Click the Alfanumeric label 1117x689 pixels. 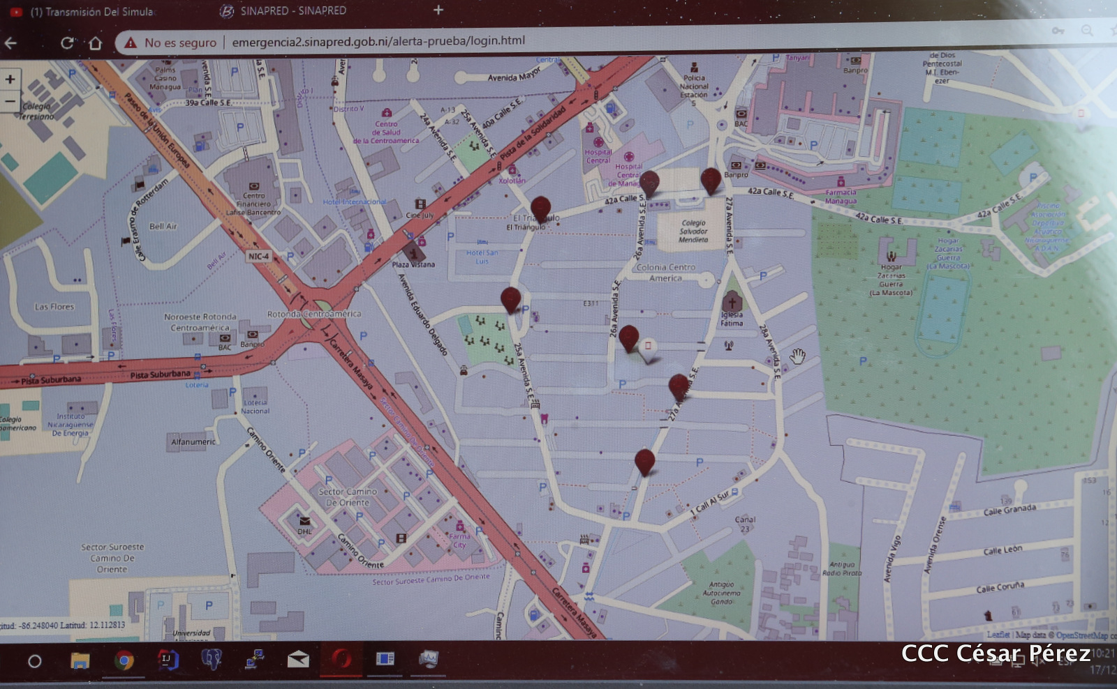pyautogui.click(x=193, y=441)
